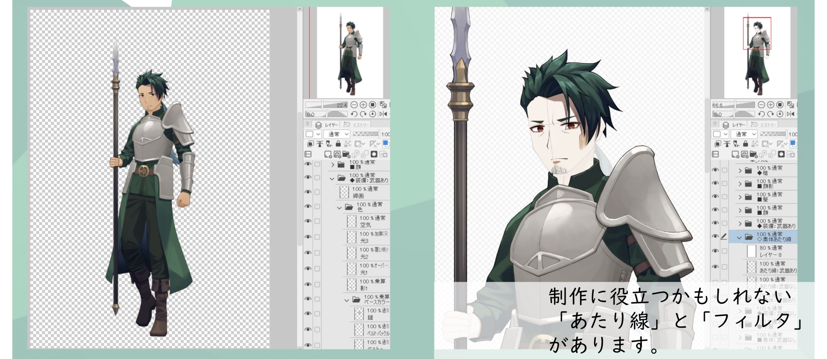
Task: Click new layer folder icon above the 線画 layer
Action: click(x=346, y=154)
